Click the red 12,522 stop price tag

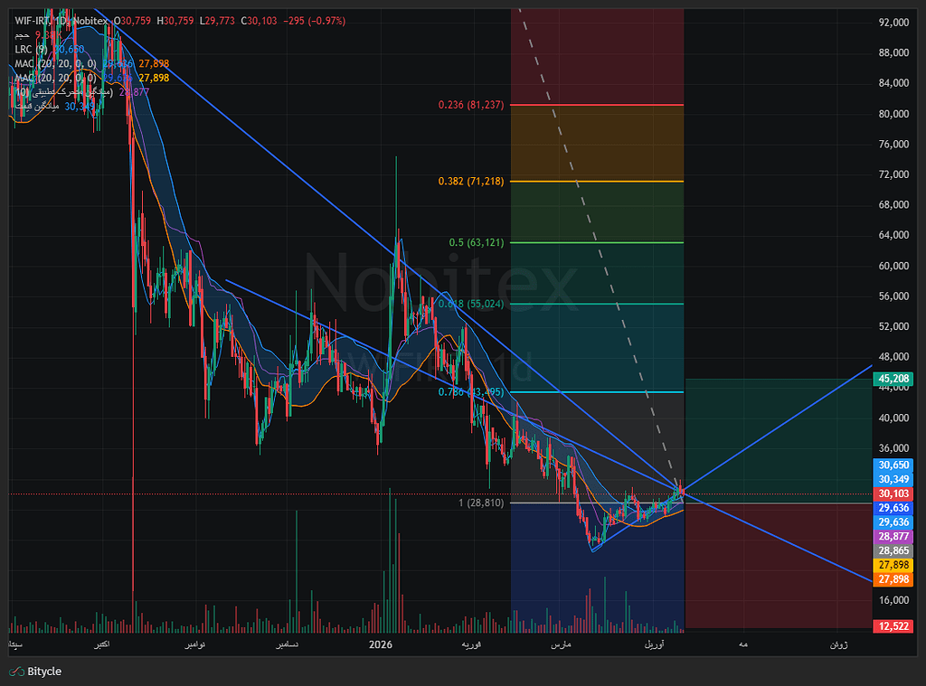point(893,626)
